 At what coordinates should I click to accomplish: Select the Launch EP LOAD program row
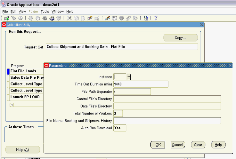27,97
